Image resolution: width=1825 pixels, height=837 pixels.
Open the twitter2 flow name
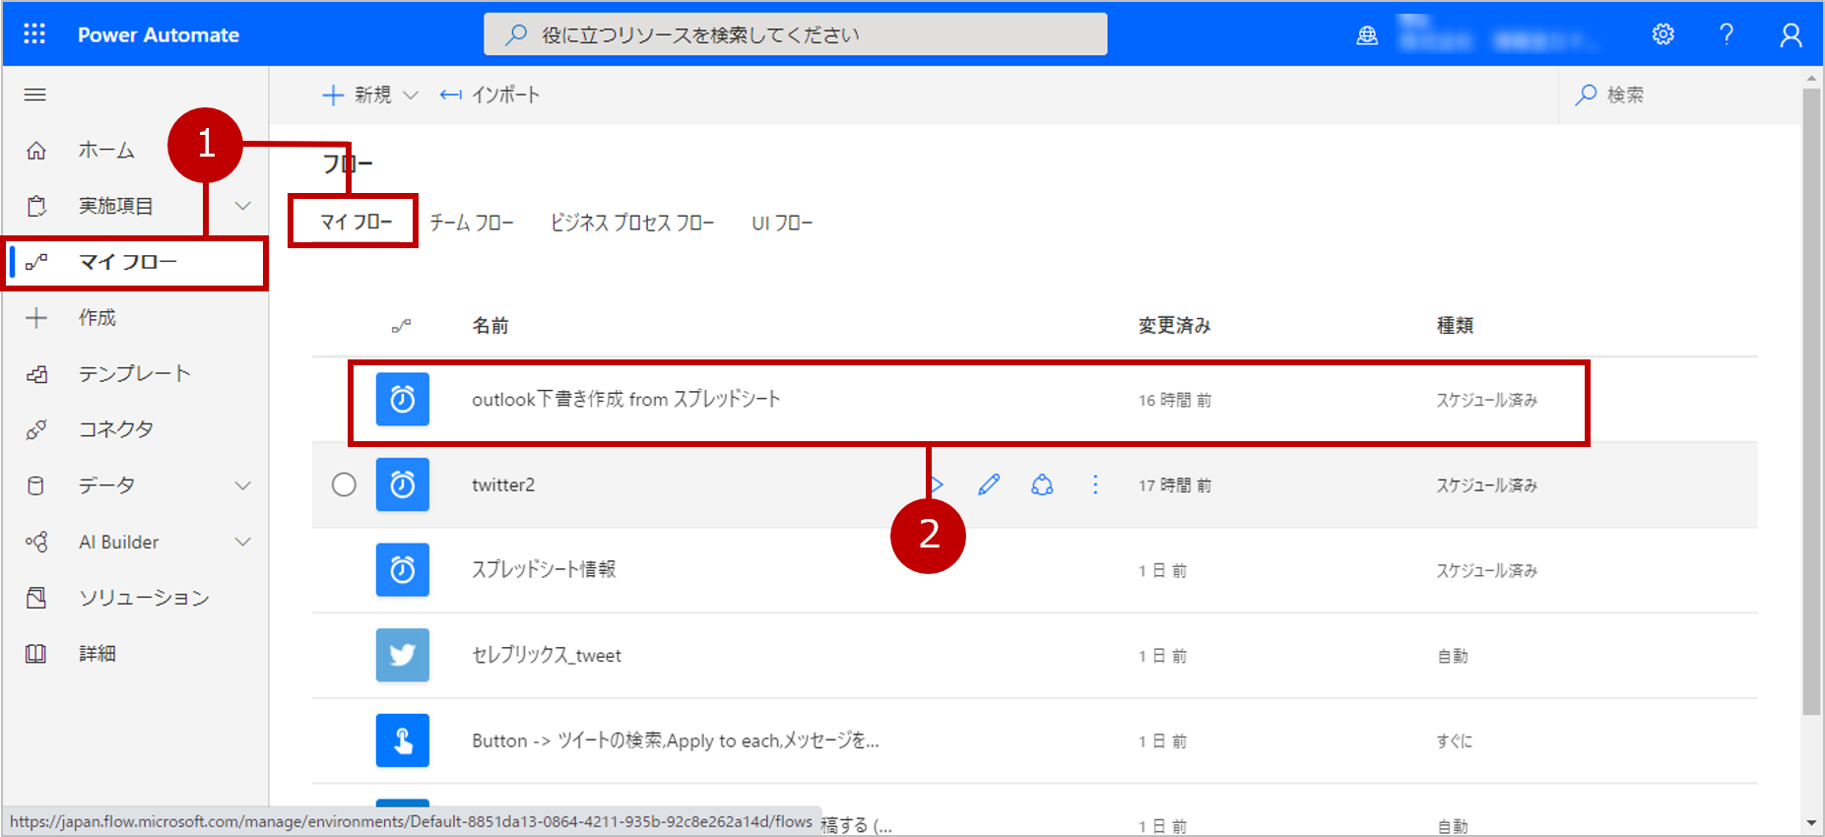click(x=503, y=484)
